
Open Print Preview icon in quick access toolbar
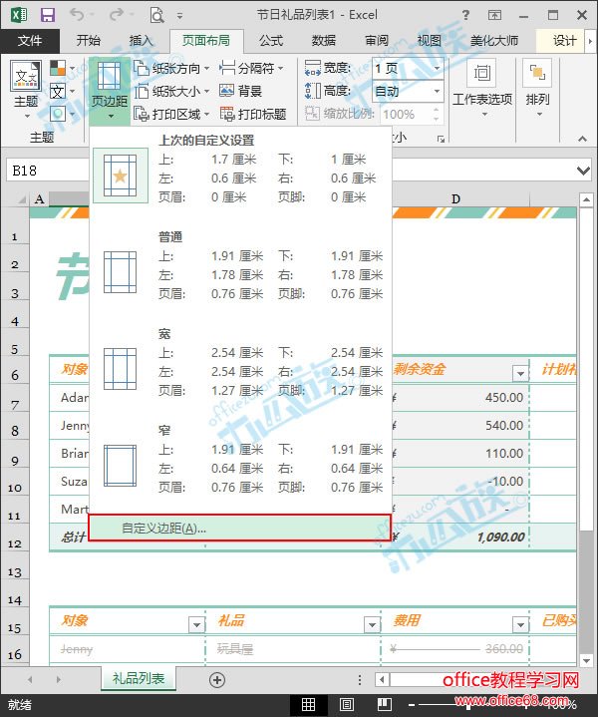(156, 15)
